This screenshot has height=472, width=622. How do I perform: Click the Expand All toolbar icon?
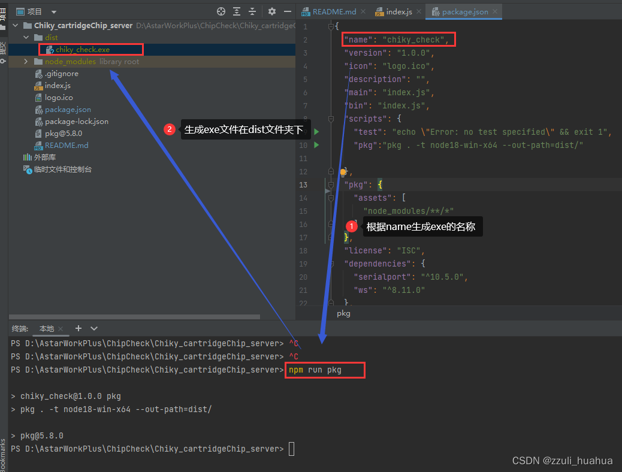[x=236, y=11]
